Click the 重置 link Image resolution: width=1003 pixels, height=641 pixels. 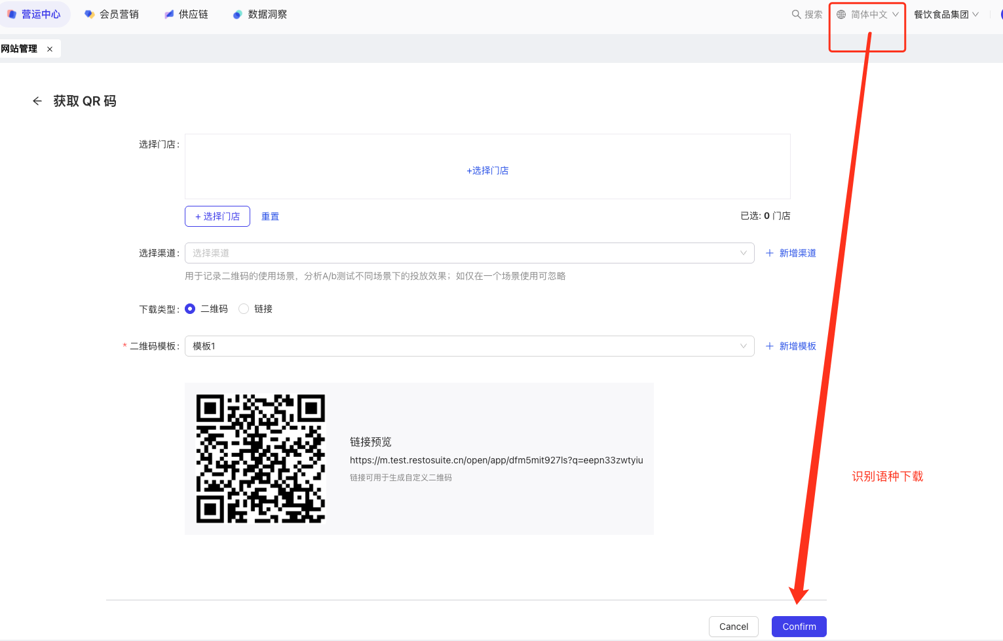[270, 216]
